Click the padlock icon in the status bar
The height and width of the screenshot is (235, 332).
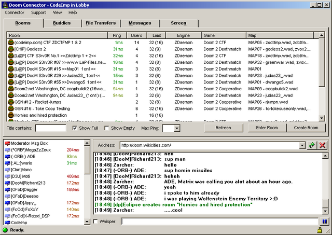tap(320, 230)
